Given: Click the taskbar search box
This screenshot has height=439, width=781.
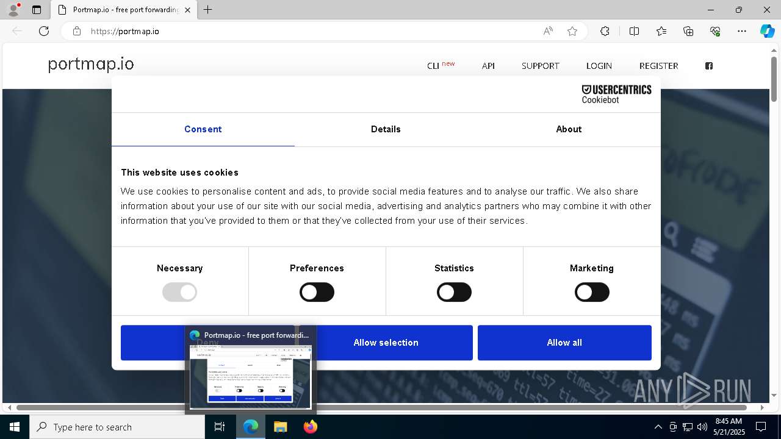Looking at the screenshot, I should 117,427.
